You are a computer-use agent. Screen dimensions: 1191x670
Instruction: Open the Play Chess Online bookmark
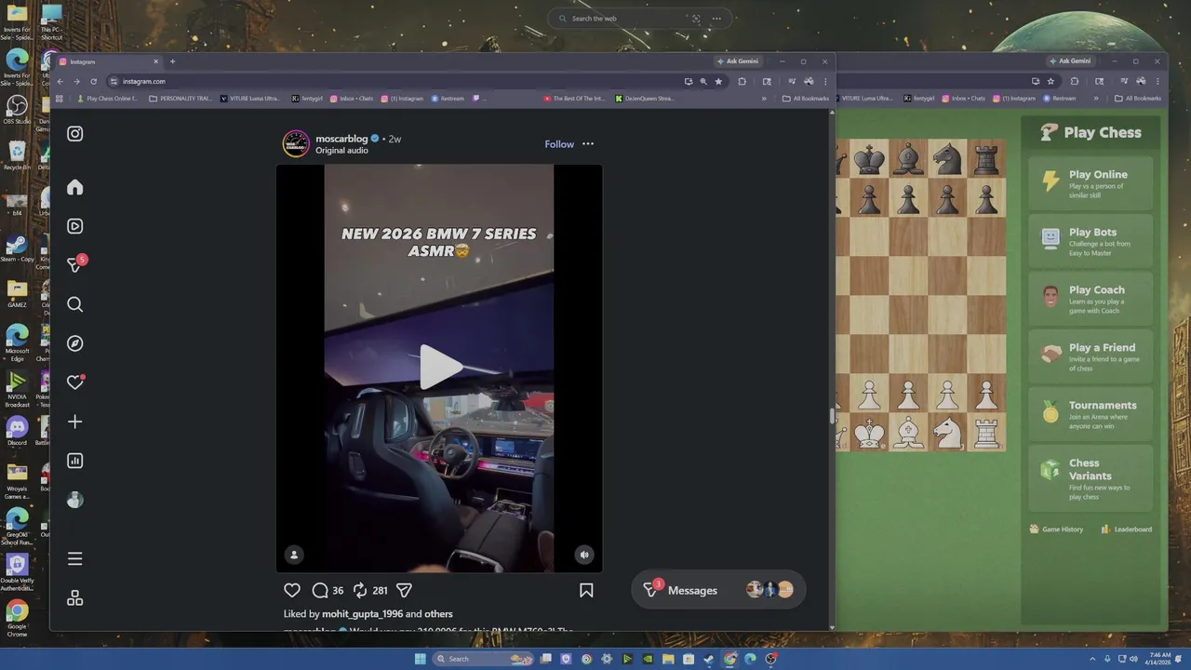(x=107, y=98)
